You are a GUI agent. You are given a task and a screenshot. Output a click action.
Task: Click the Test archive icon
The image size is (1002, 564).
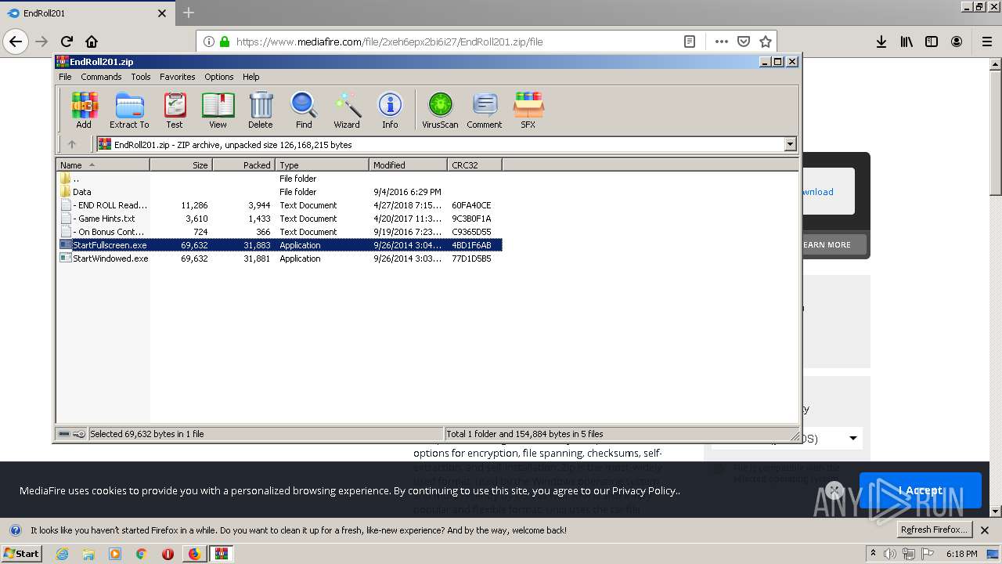coord(175,110)
